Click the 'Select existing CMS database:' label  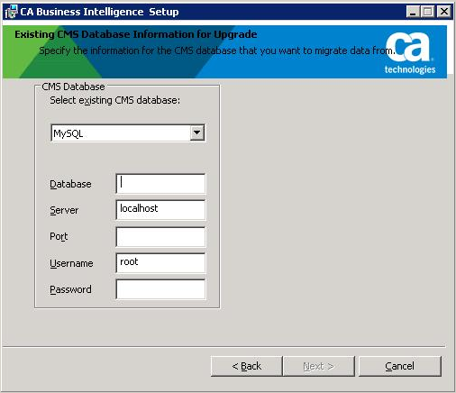(x=115, y=100)
